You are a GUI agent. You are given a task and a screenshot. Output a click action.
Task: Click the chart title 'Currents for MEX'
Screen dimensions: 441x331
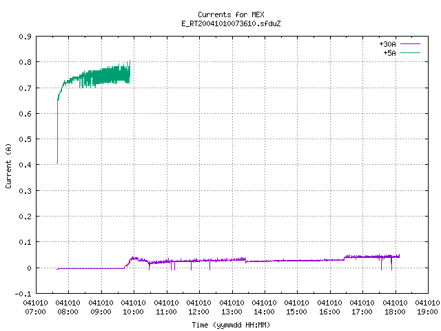click(x=231, y=14)
